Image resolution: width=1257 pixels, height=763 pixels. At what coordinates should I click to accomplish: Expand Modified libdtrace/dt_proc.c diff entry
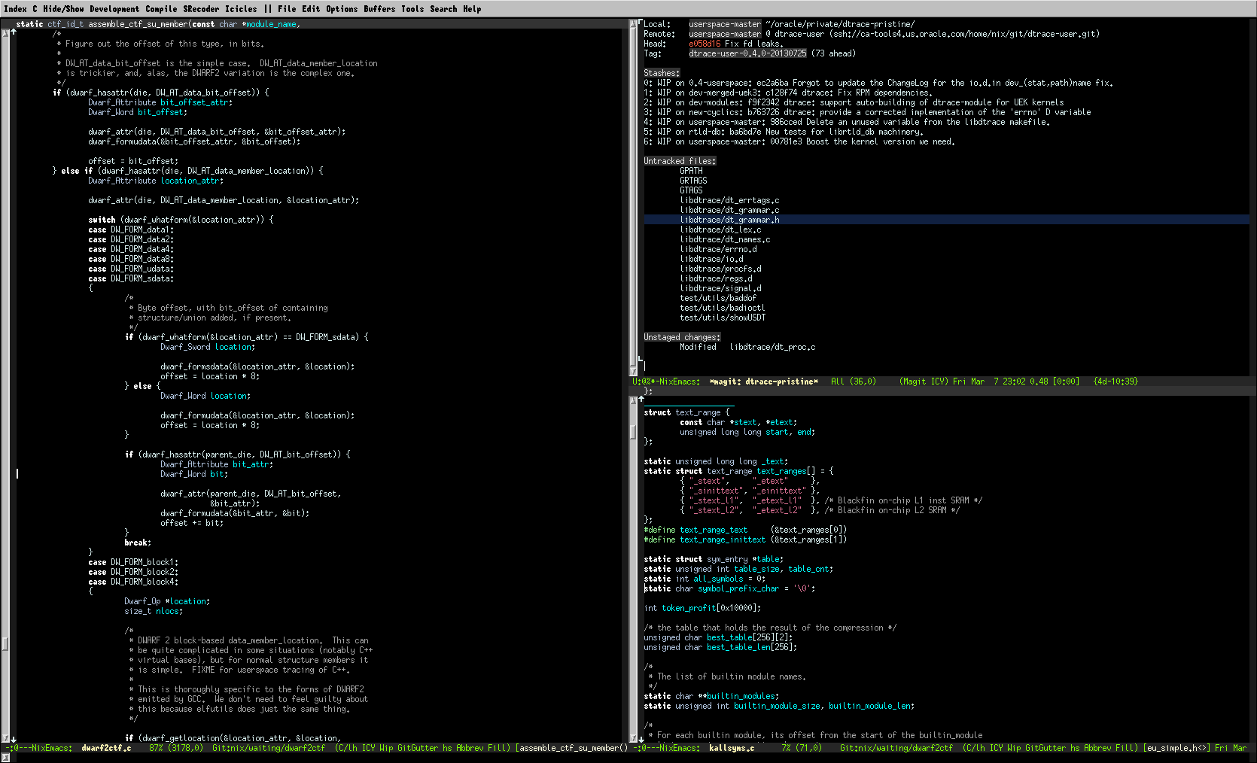[747, 347]
